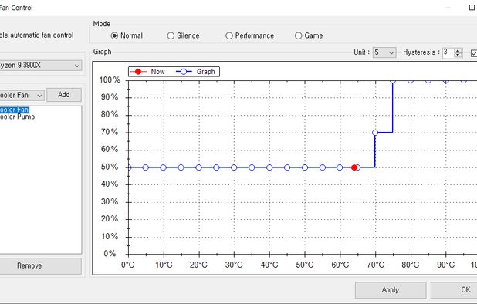Toggle the checkbox right of the Hysteresis spinner

474,53
